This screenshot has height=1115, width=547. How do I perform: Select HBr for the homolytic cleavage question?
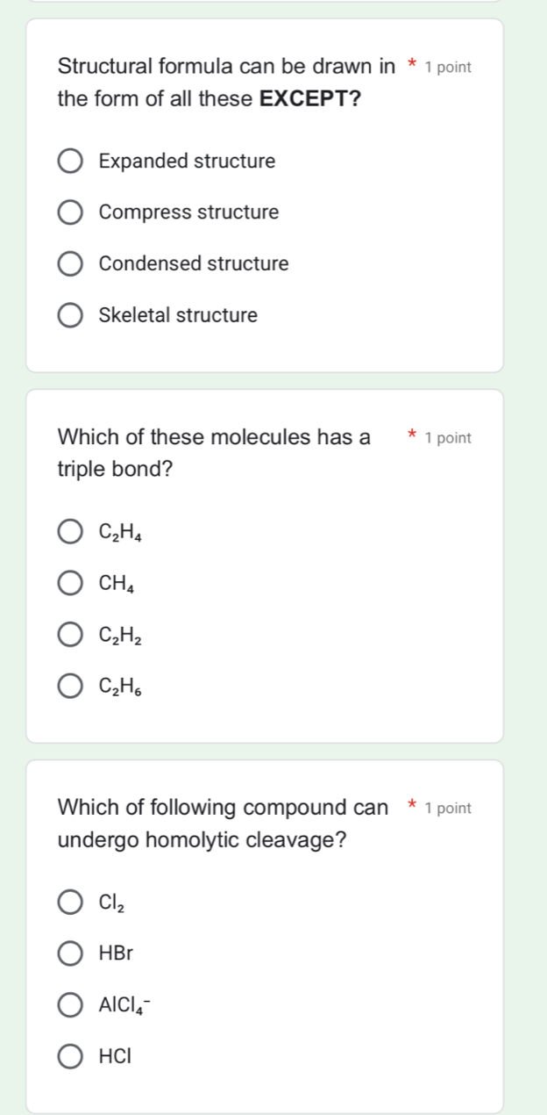coord(69,953)
